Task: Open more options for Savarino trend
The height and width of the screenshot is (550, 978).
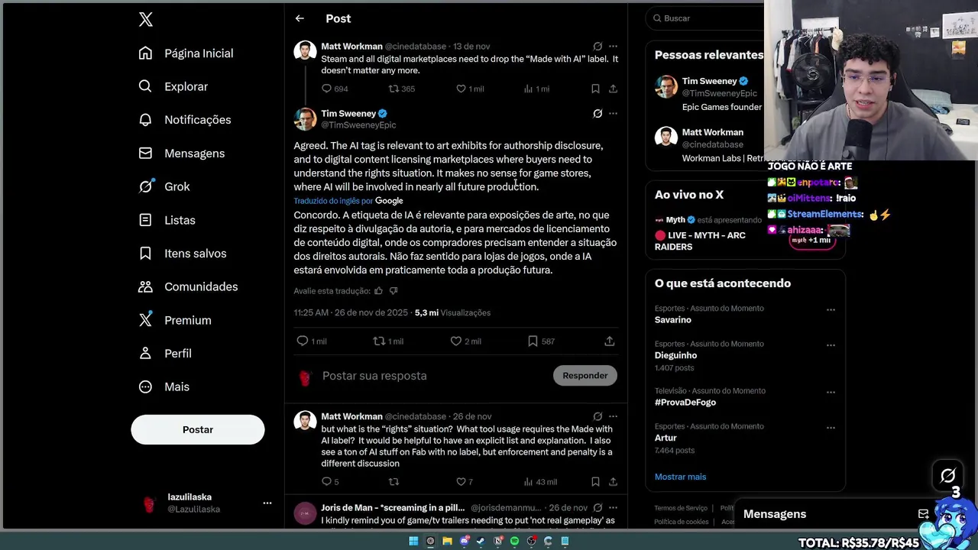Action: (831, 310)
